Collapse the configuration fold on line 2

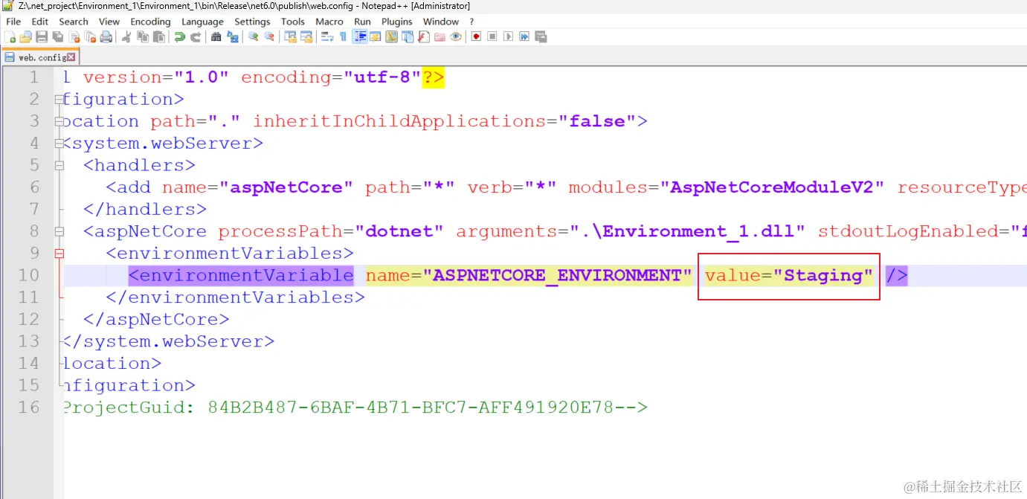tap(59, 99)
